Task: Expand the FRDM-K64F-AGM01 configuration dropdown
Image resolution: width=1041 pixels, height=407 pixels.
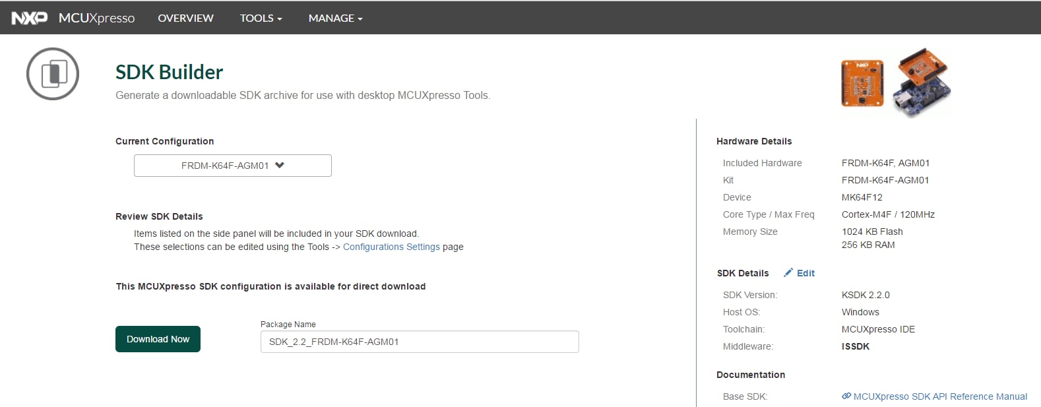Action: click(x=232, y=166)
